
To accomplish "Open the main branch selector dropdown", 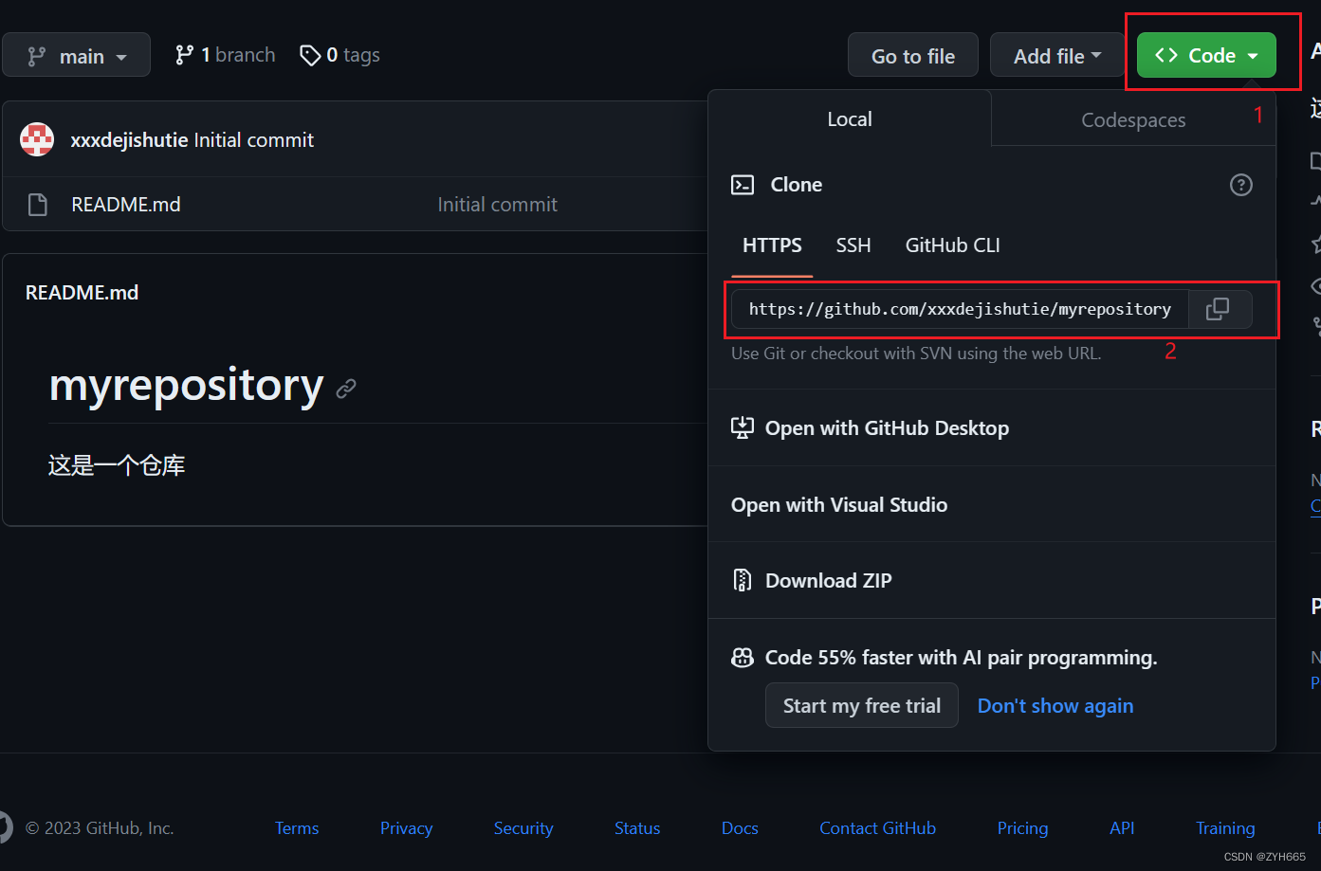I will point(77,56).
